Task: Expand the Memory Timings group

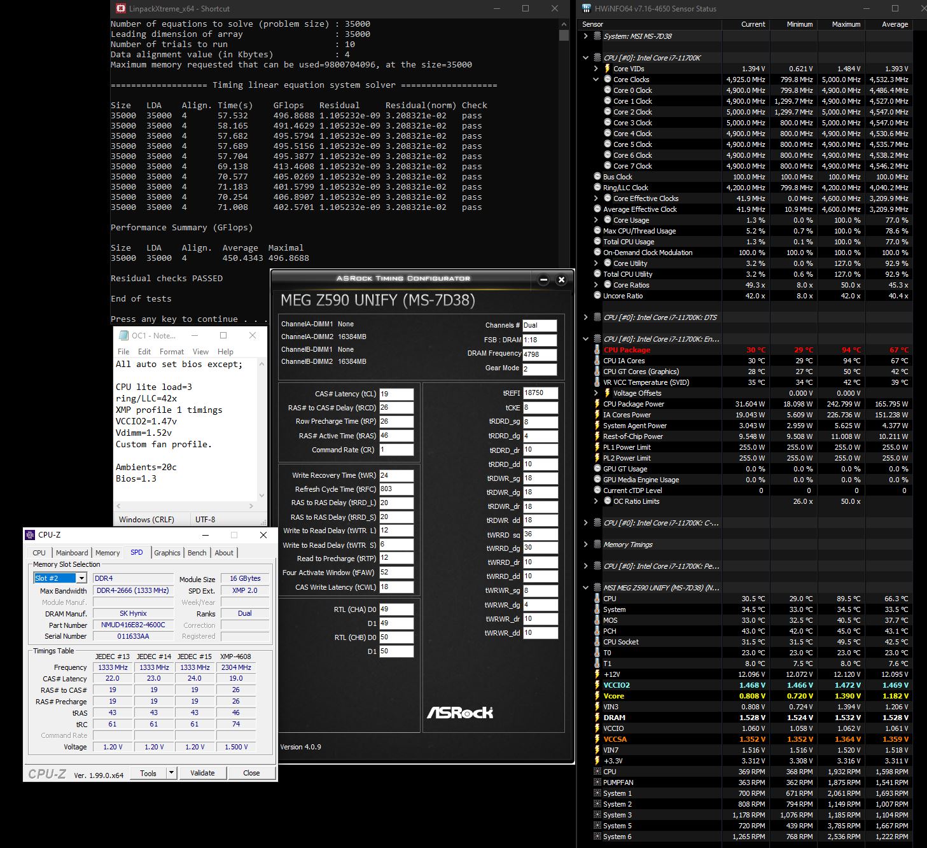Action: (585, 545)
